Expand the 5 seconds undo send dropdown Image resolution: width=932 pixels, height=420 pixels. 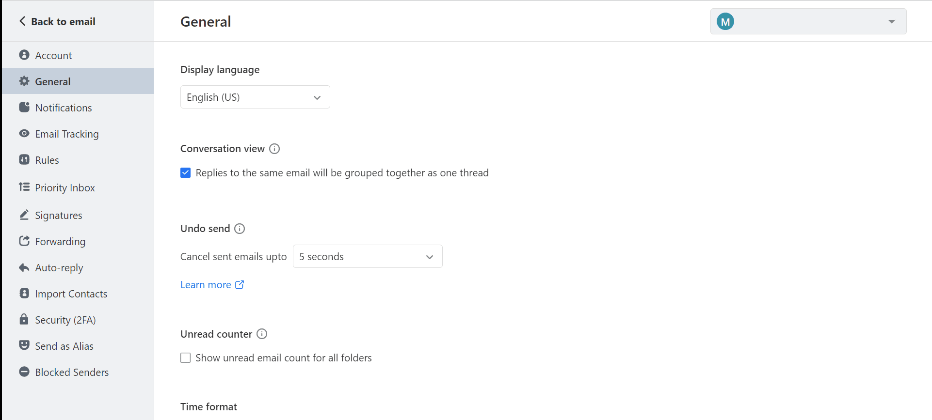368,256
